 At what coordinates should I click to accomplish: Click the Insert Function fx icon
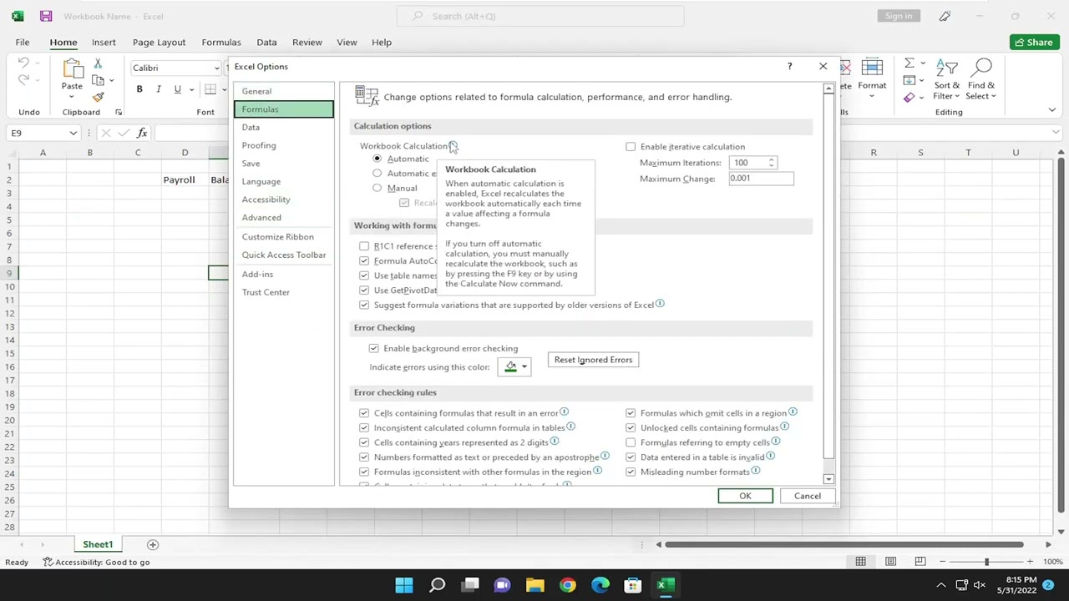142,133
